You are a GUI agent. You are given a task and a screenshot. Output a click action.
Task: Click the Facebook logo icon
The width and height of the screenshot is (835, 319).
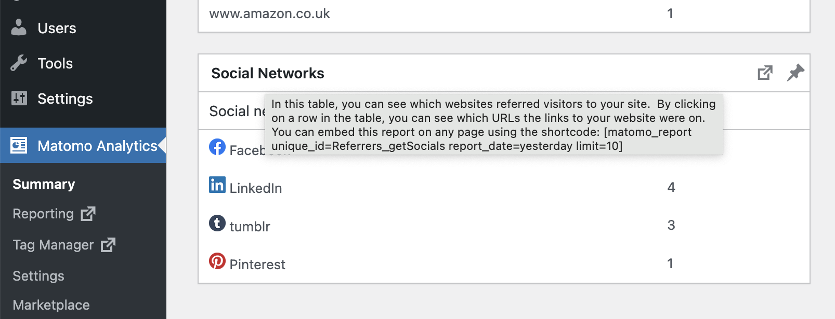pos(217,147)
